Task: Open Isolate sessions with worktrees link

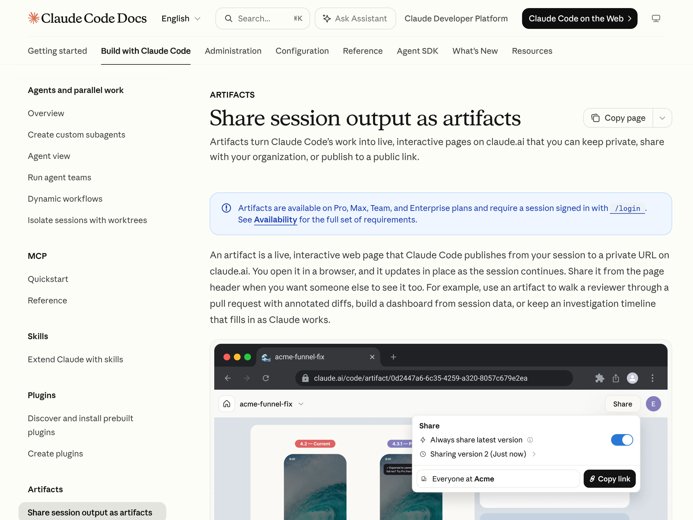Action: pyautogui.click(x=87, y=220)
